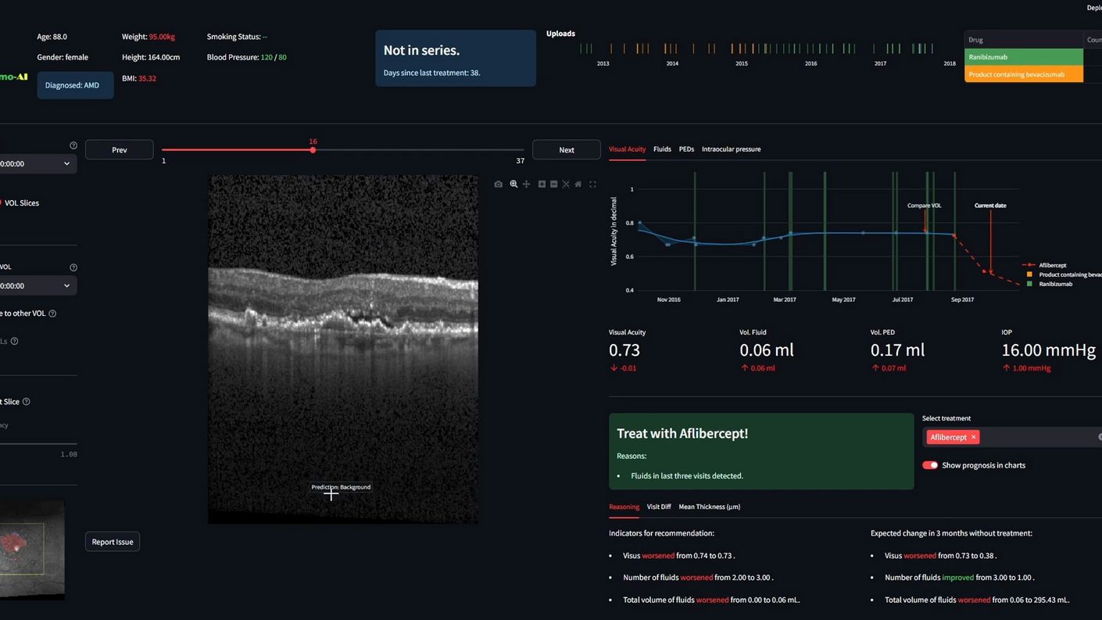Click the zoom out minus icon
The width and height of the screenshot is (1102, 620).
(x=553, y=185)
